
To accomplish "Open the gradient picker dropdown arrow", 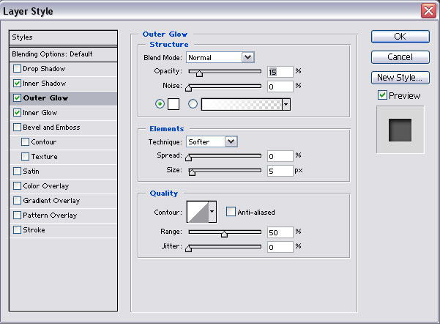I will pyautogui.click(x=286, y=104).
